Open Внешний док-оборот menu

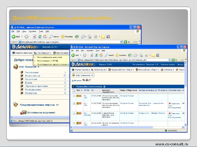[x=147, y=70]
